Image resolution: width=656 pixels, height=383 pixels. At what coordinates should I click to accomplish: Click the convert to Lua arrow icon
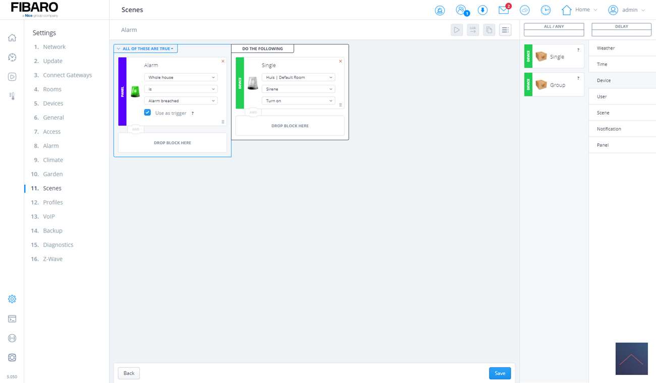[473, 30]
